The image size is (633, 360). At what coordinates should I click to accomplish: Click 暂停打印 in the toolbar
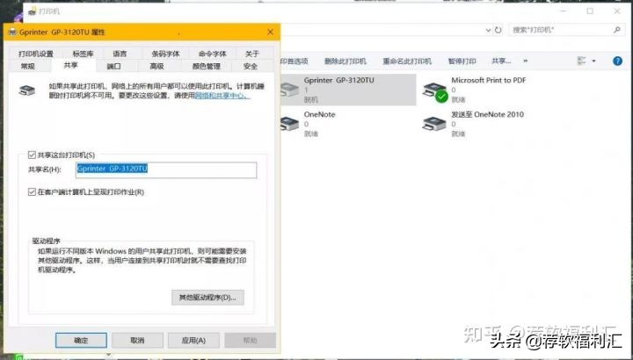(462, 61)
